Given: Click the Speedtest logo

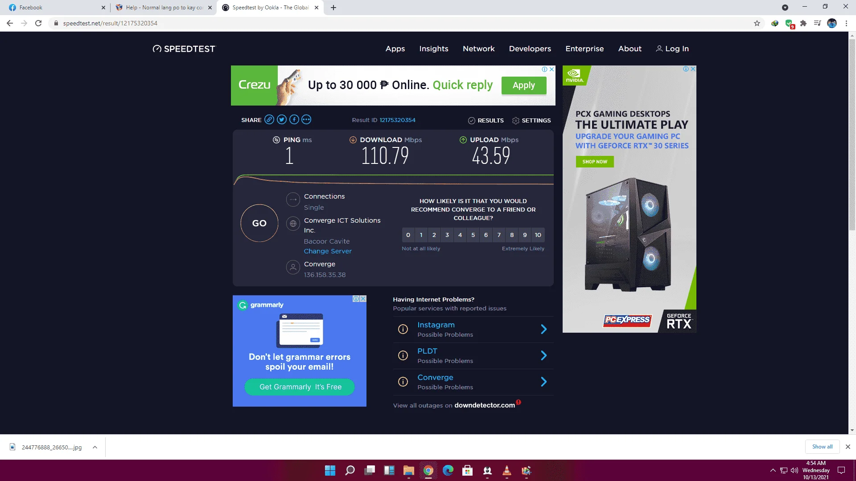Looking at the screenshot, I should pos(184,49).
